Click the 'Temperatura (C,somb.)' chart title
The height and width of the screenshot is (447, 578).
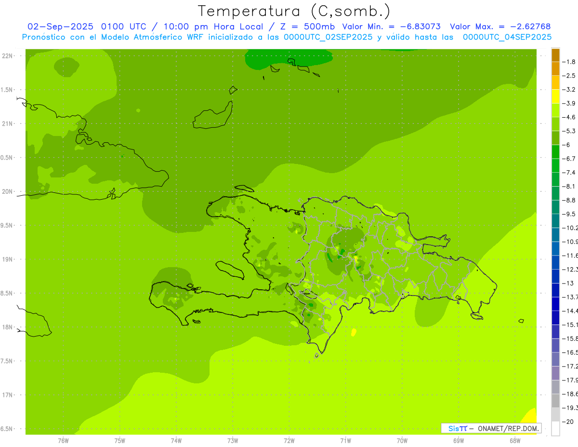(x=294, y=11)
